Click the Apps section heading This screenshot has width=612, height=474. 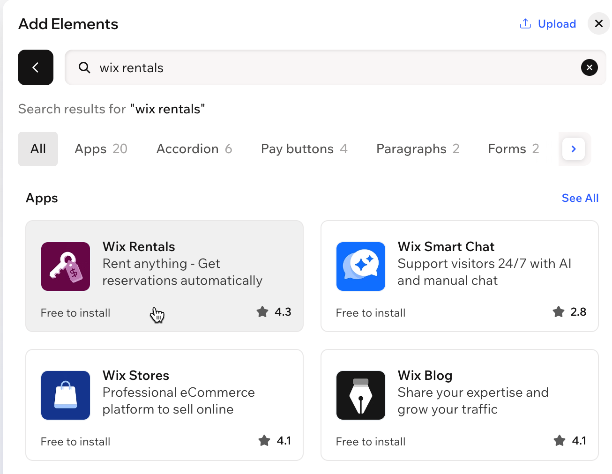[x=42, y=198]
